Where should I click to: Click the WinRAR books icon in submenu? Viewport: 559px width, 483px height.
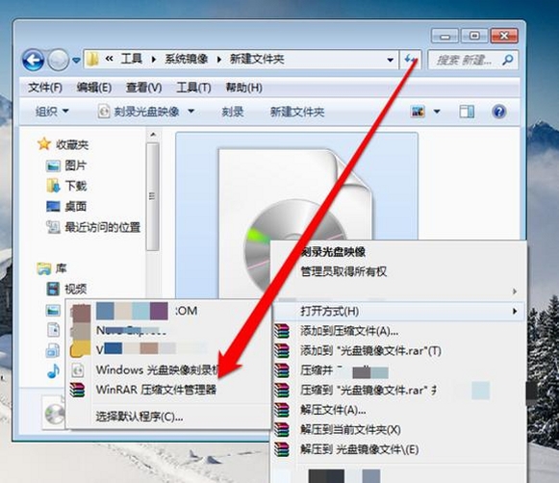(x=78, y=390)
